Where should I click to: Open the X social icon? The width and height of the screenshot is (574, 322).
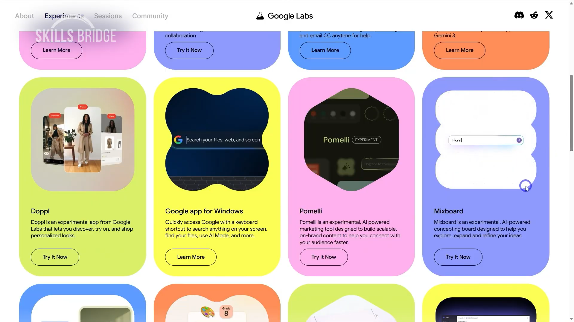click(x=549, y=15)
